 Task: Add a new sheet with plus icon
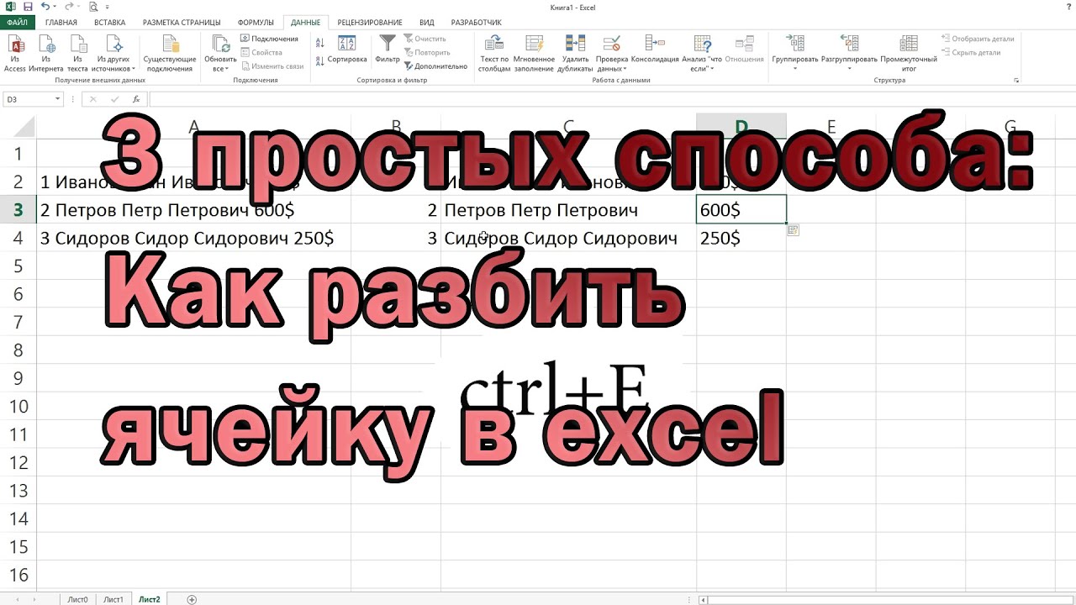pyautogui.click(x=192, y=599)
